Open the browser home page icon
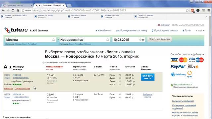 [18, 10]
